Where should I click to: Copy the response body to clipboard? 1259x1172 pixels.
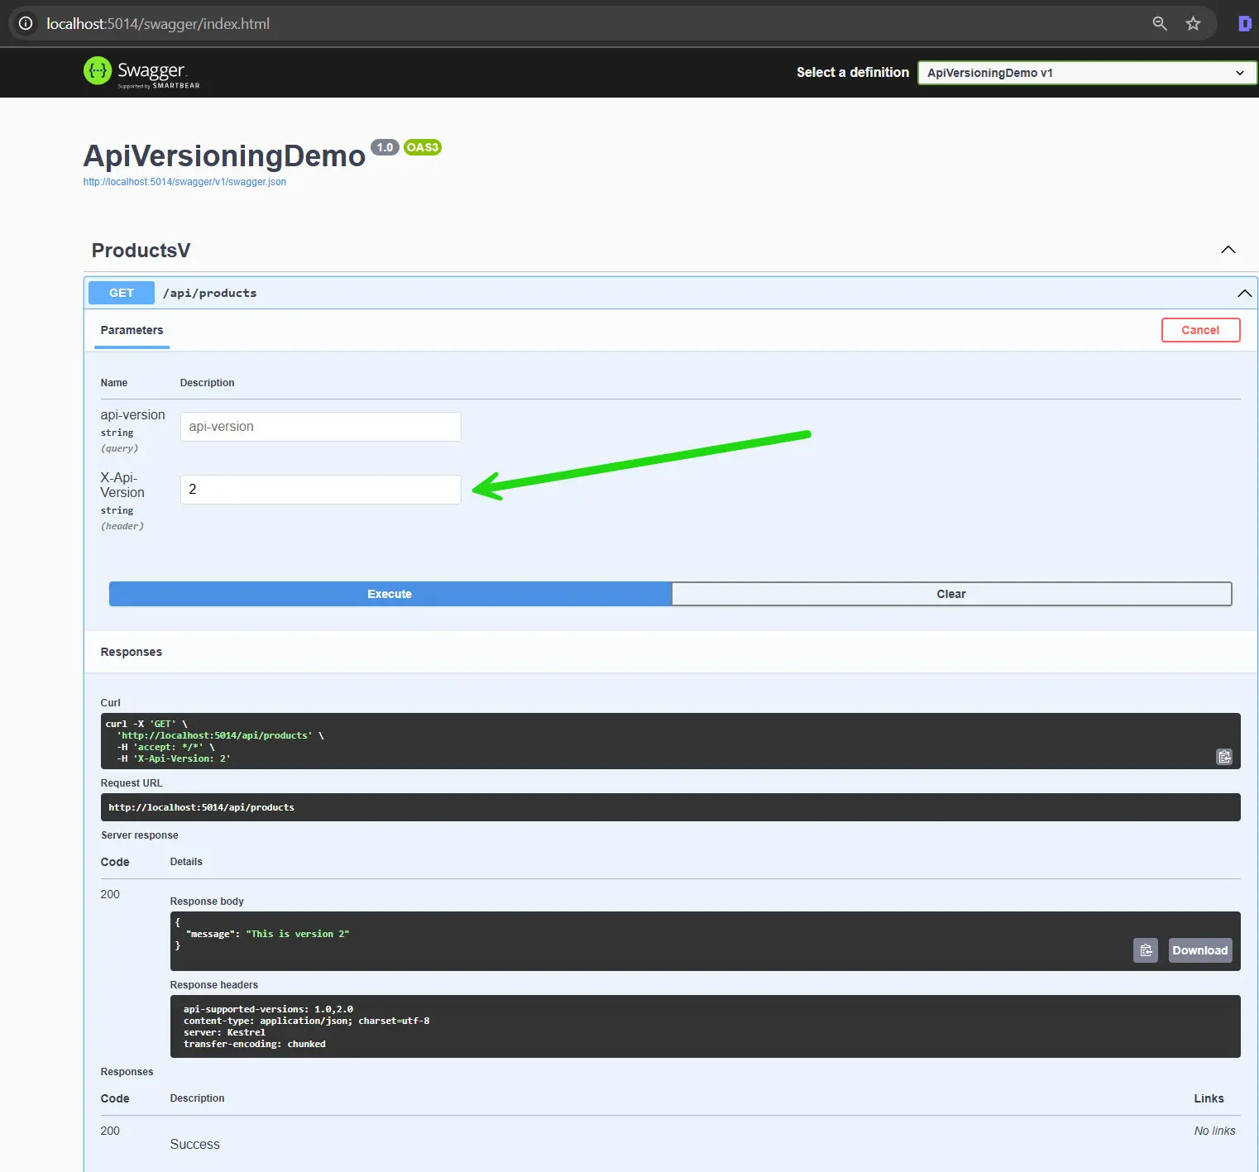[x=1146, y=950]
